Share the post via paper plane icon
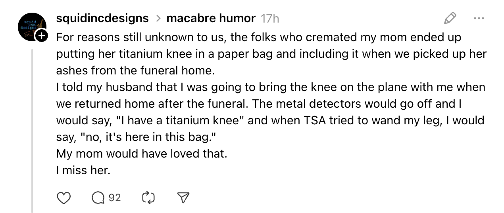Viewport: 504px width, 213px height. click(x=183, y=198)
